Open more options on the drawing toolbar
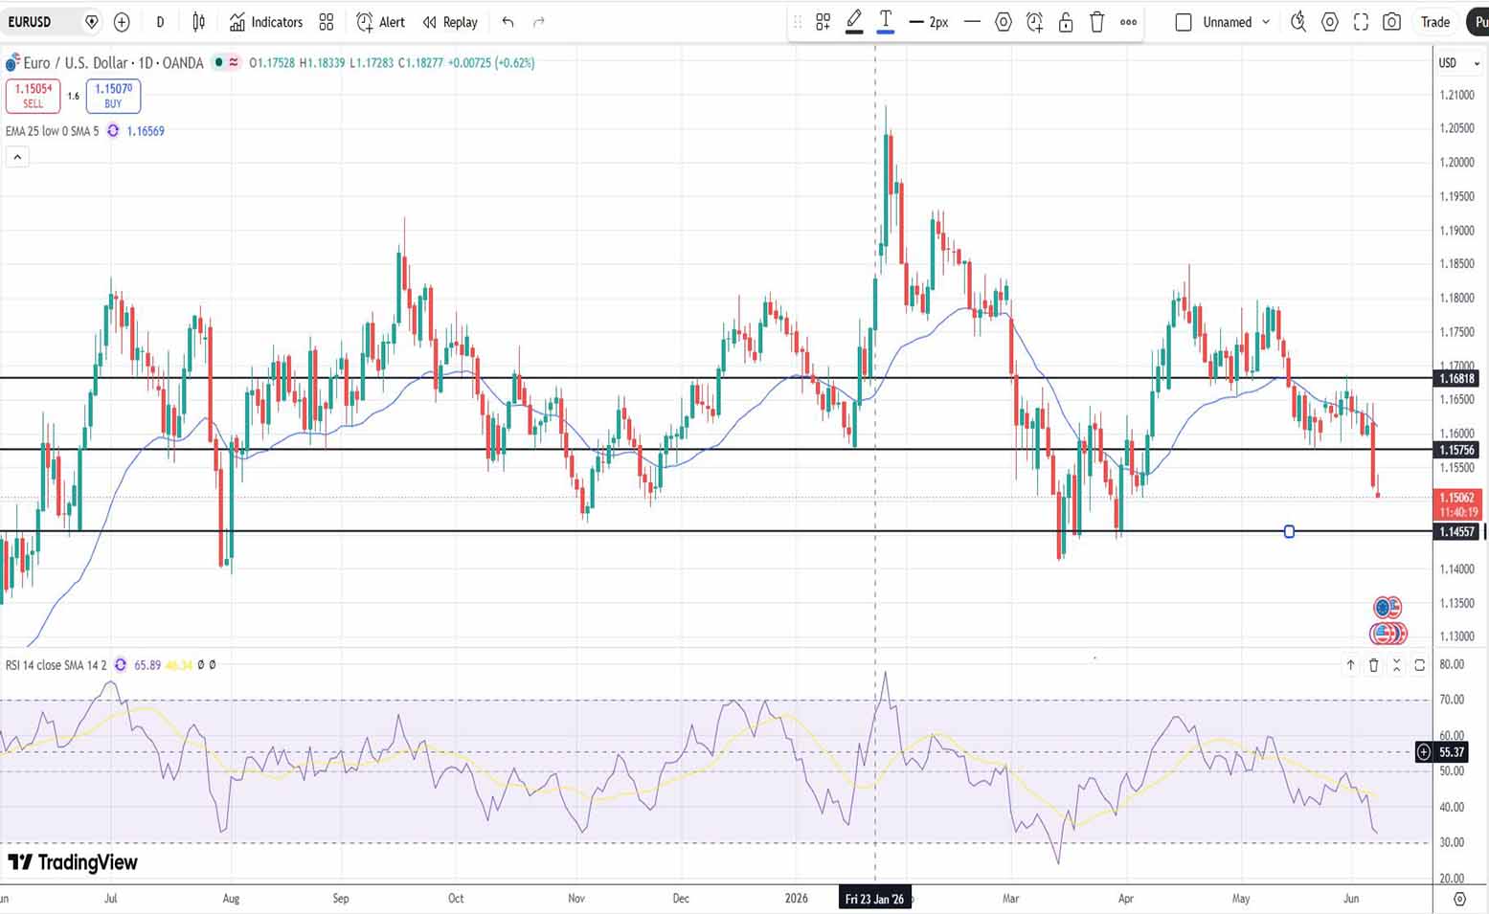Screen dimensions: 1489x914 [1129, 21]
